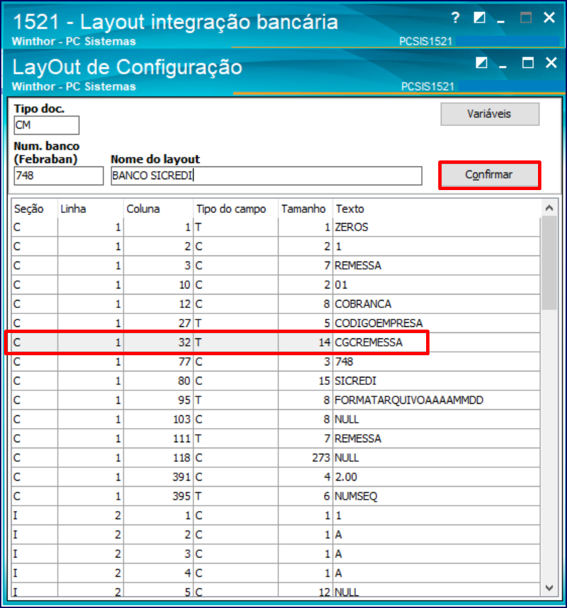
Task: Select the CGCREMESSA row
Action: point(276,342)
